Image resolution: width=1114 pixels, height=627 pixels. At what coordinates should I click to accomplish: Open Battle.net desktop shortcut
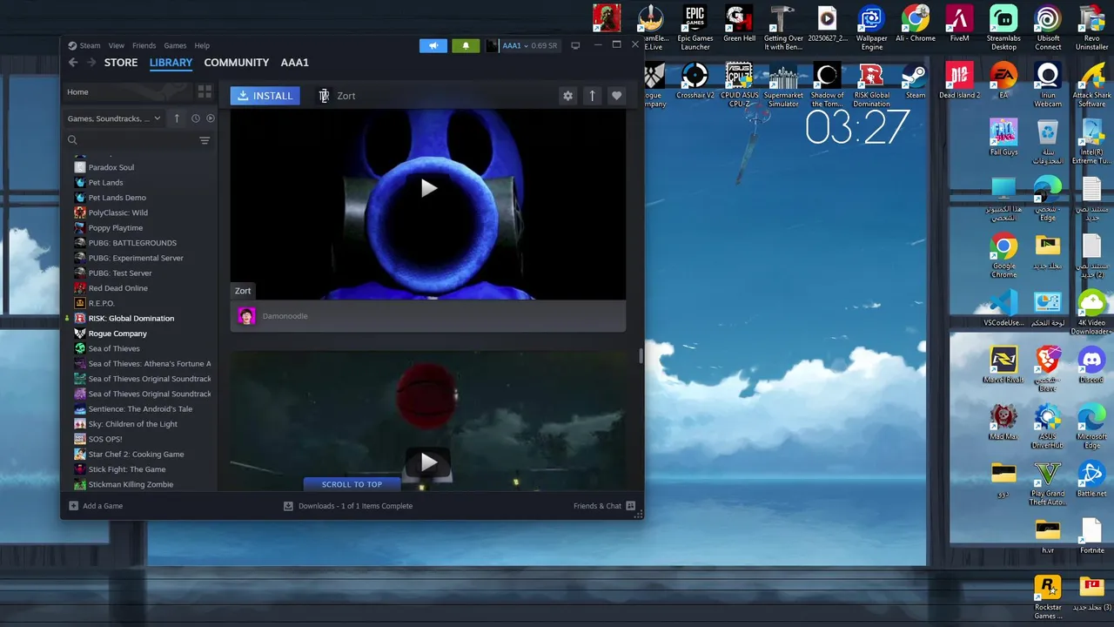point(1091,478)
